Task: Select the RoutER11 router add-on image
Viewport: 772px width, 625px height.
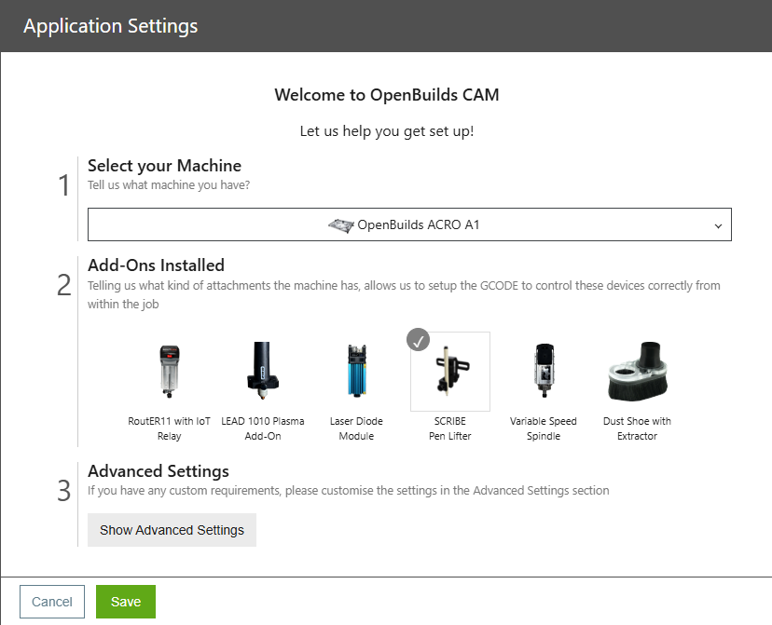Action: pos(169,372)
